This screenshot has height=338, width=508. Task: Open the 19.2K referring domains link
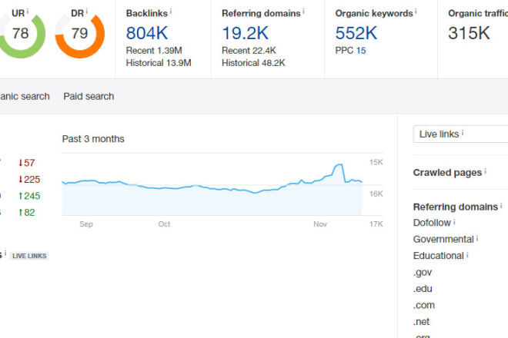tap(246, 33)
